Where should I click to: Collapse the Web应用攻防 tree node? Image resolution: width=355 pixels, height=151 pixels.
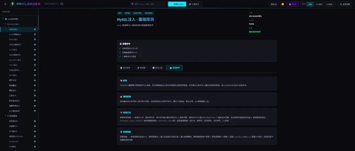(x=3, y=19)
